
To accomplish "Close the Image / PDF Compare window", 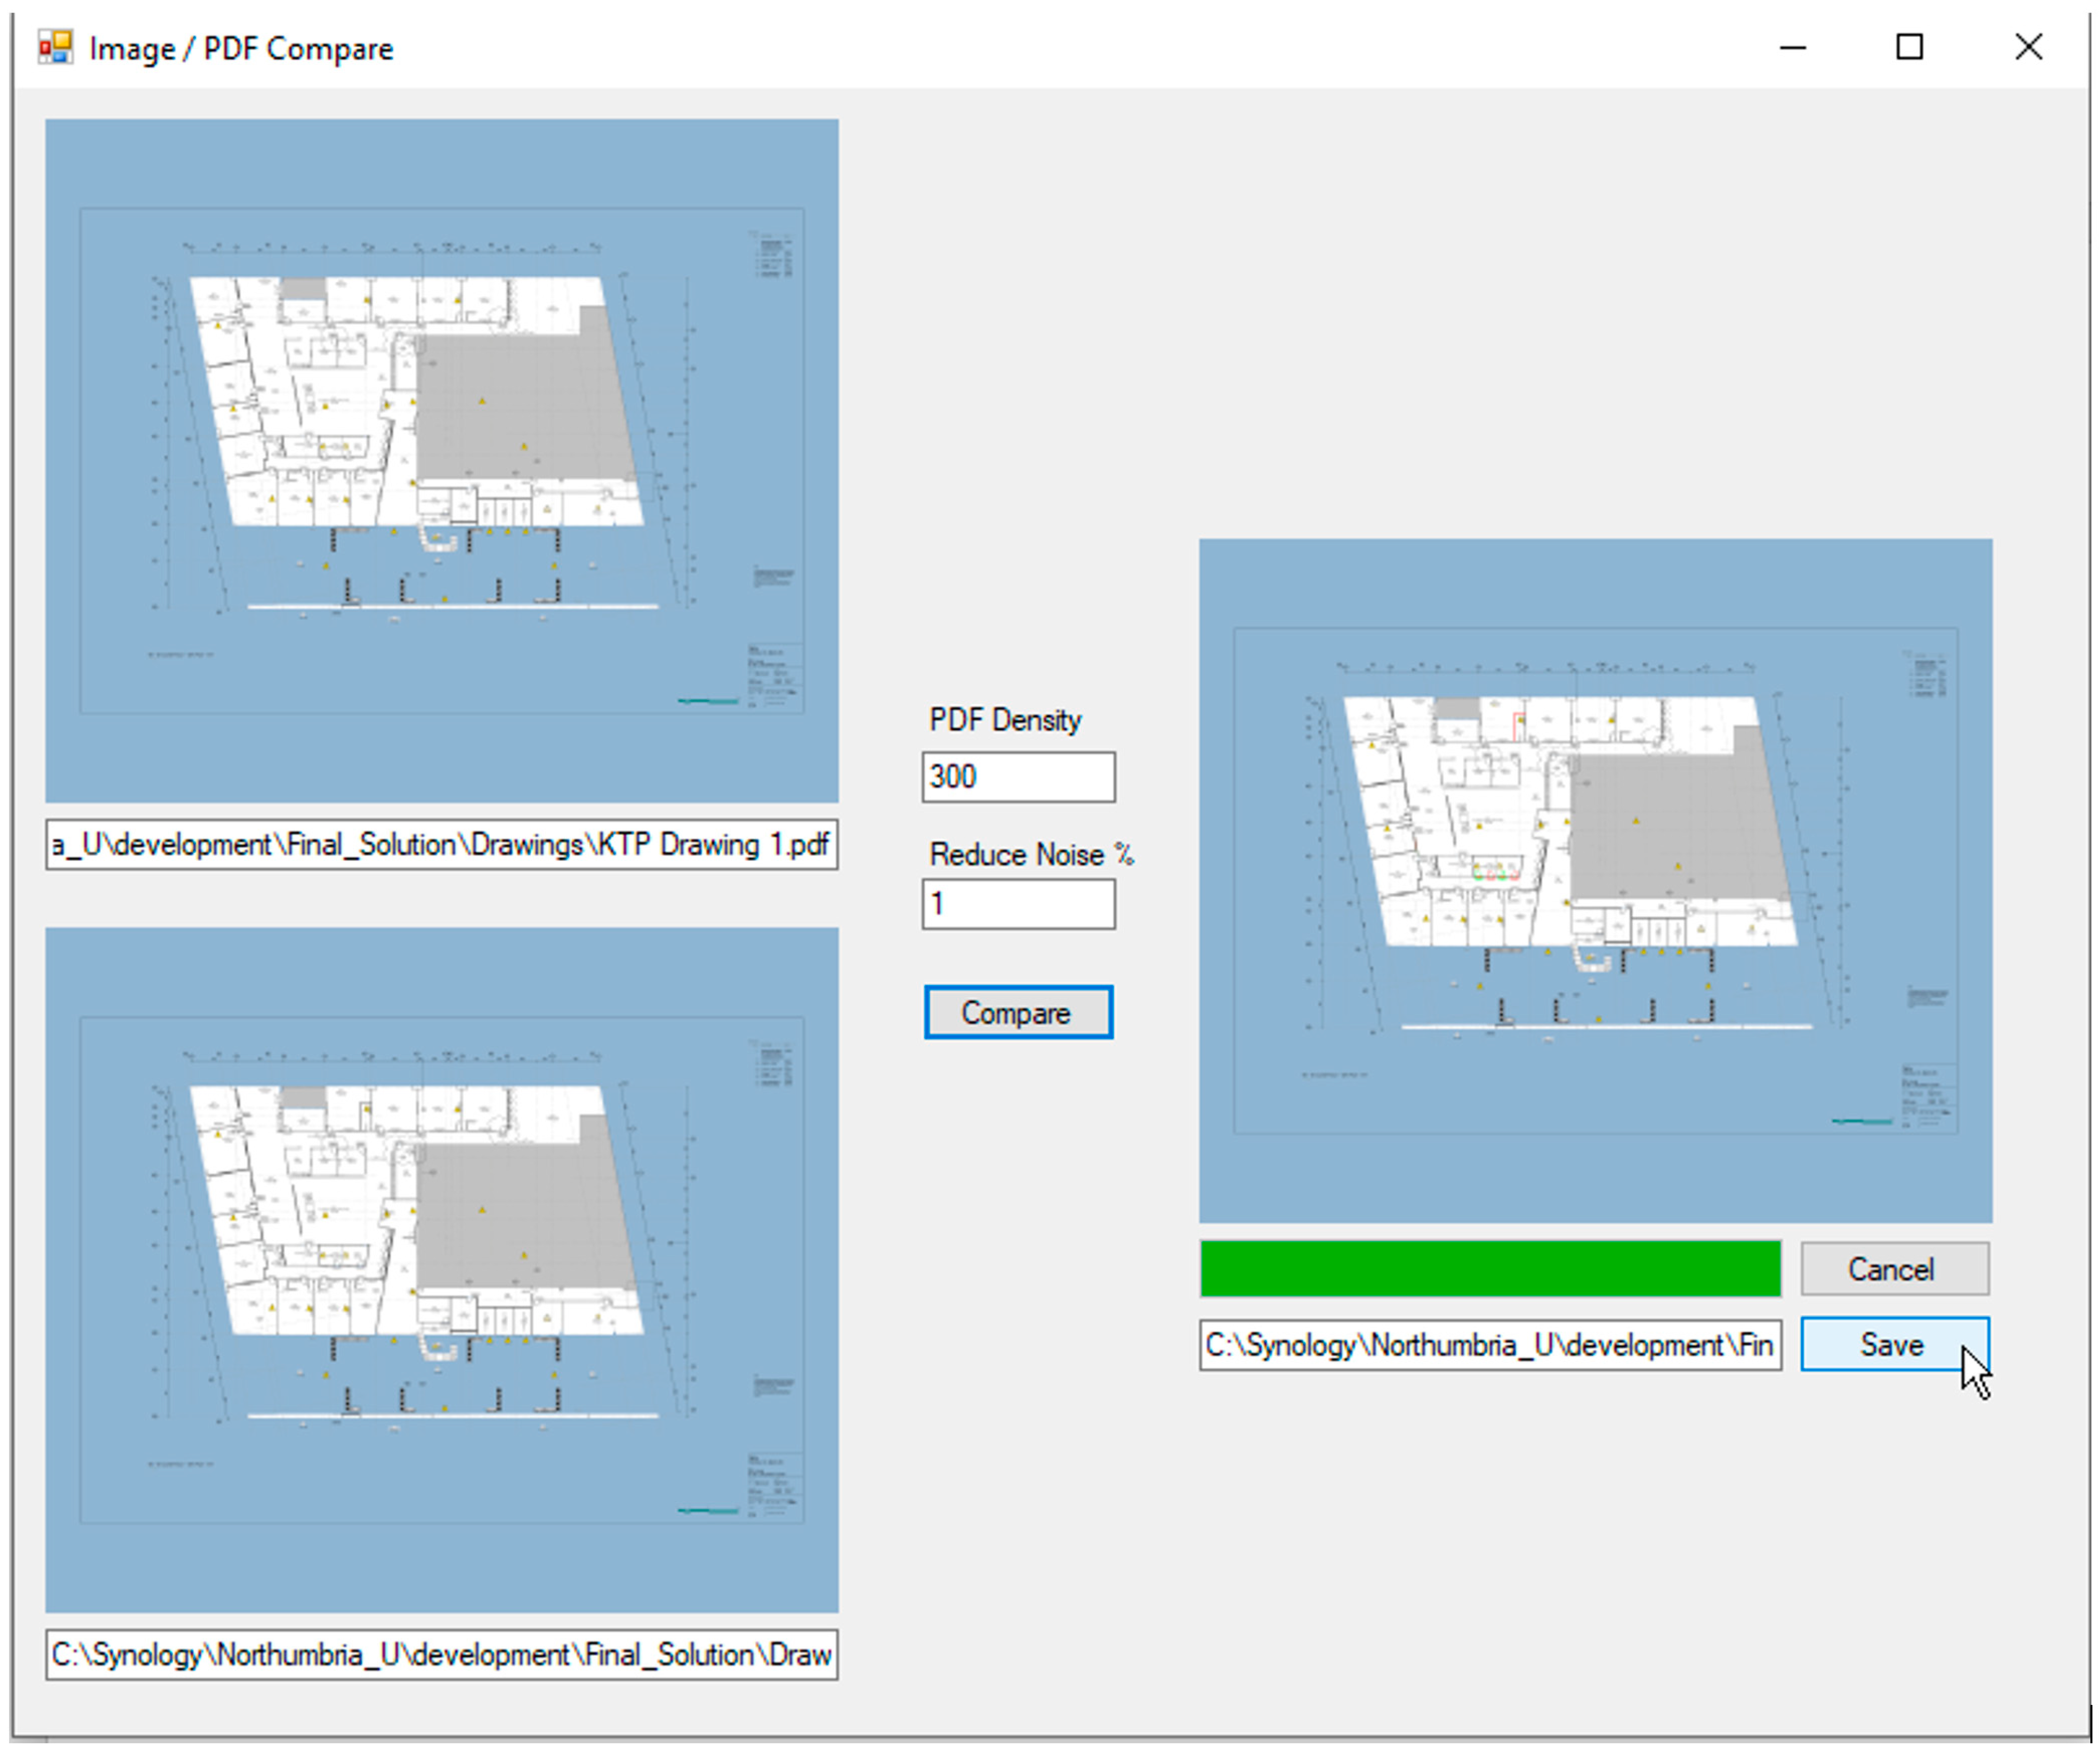I will (2028, 47).
